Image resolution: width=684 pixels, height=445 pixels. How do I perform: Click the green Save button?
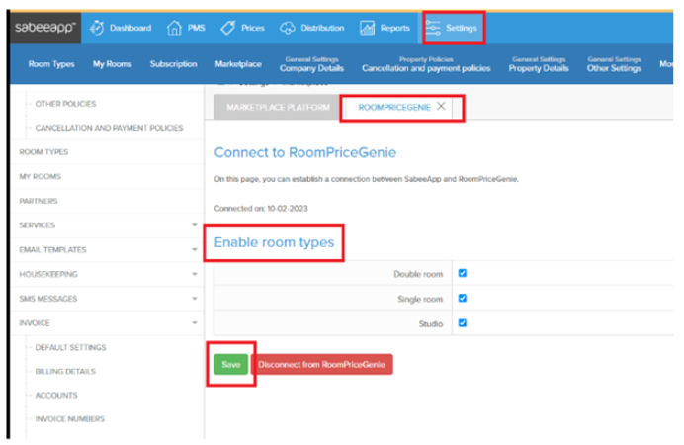pos(230,364)
